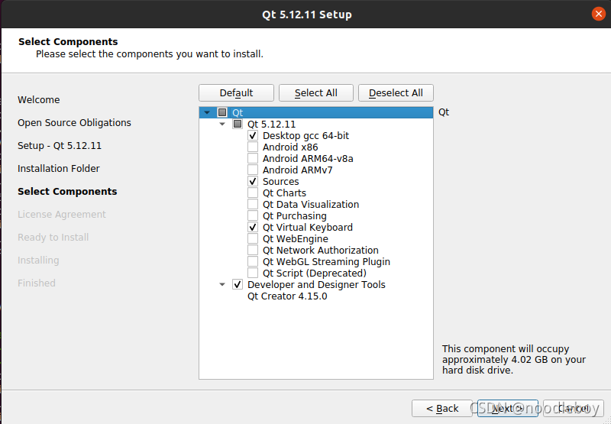
Task: Click the greyed Finished step
Action: pyautogui.click(x=36, y=283)
